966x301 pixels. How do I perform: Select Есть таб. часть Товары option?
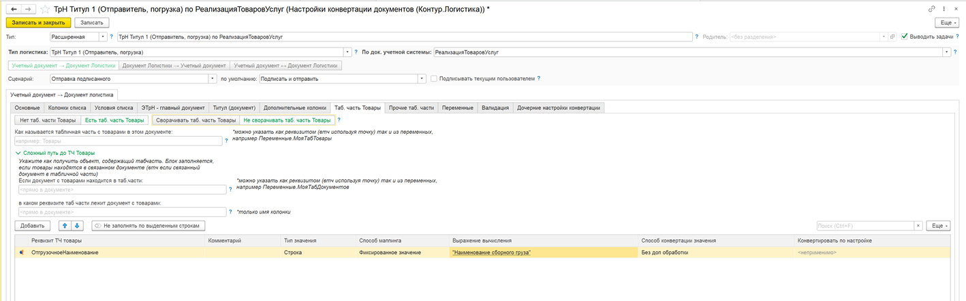click(114, 120)
